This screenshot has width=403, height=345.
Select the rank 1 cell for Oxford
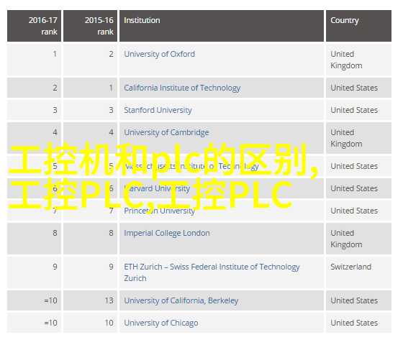click(x=35, y=60)
